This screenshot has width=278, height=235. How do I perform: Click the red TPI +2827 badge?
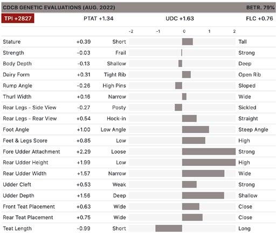click(x=18, y=18)
